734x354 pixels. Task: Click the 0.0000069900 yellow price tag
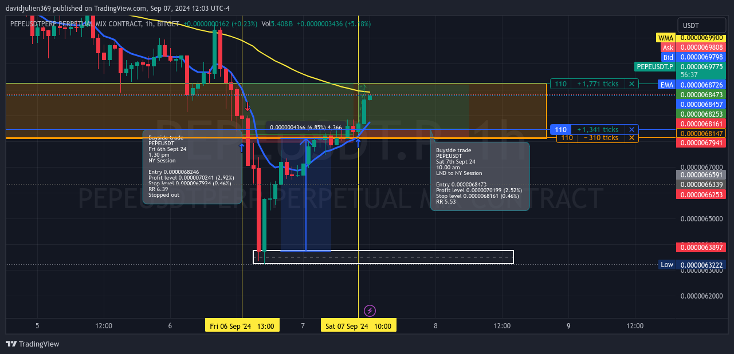702,38
